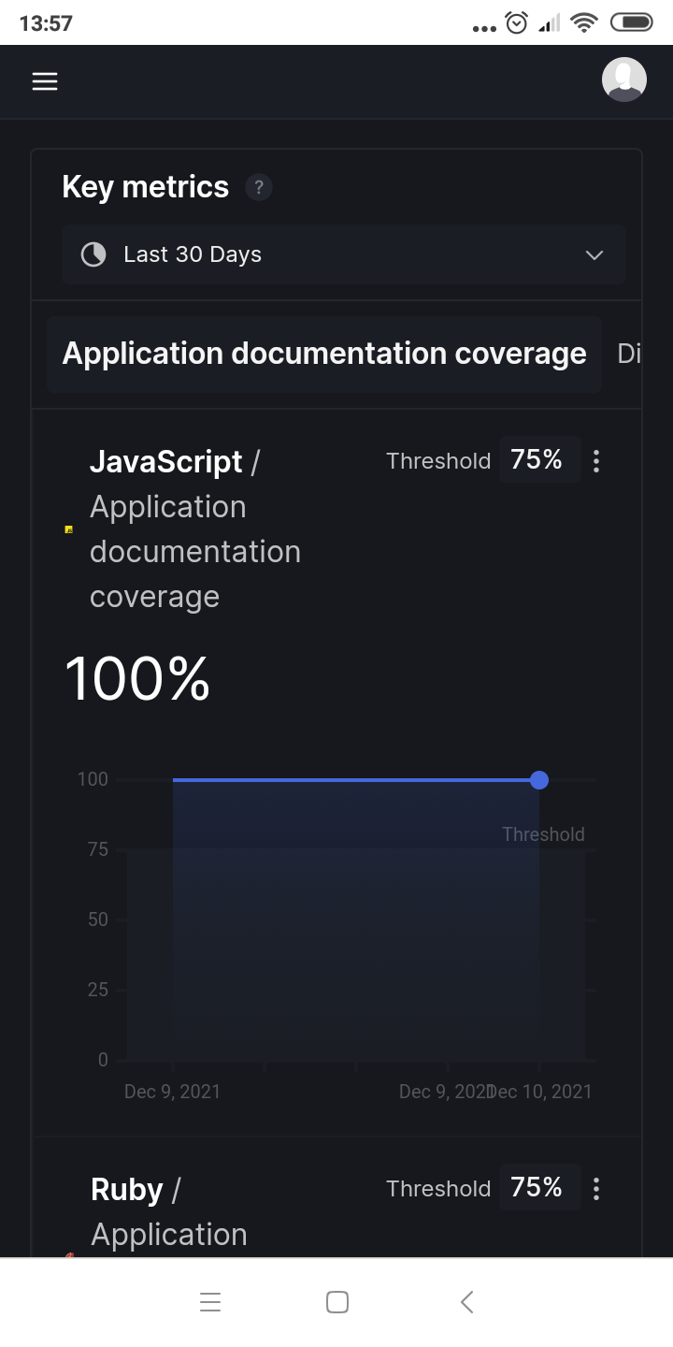This screenshot has height=1347, width=673.
Task: Switch to the partially visible Di tab
Action: click(x=629, y=354)
